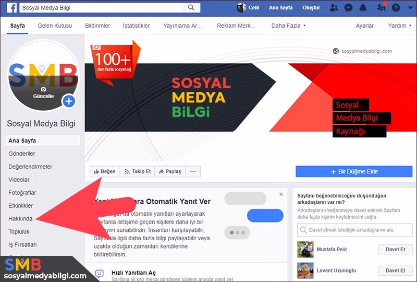
Task: Open the Bildirimler tab
Action: pyautogui.click(x=97, y=26)
